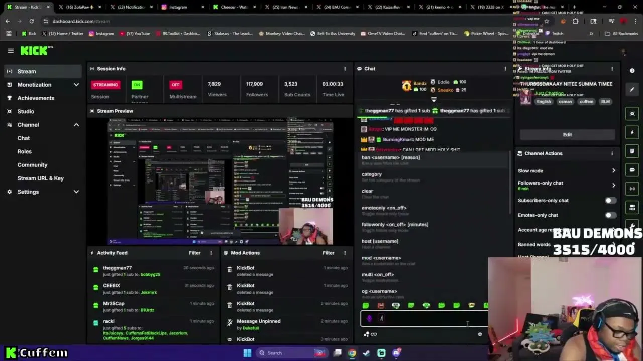The width and height of the screenshot is (643, 361).
Task: Toggle the Multistream OFF button
Action: pos(175,85)
